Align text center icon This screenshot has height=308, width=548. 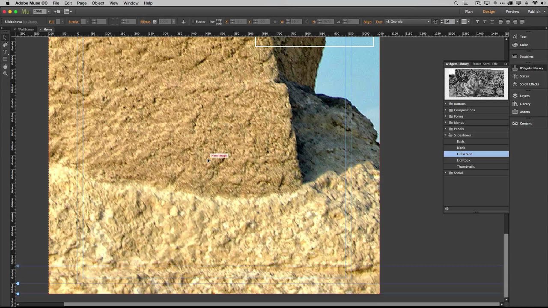point(508,21)
